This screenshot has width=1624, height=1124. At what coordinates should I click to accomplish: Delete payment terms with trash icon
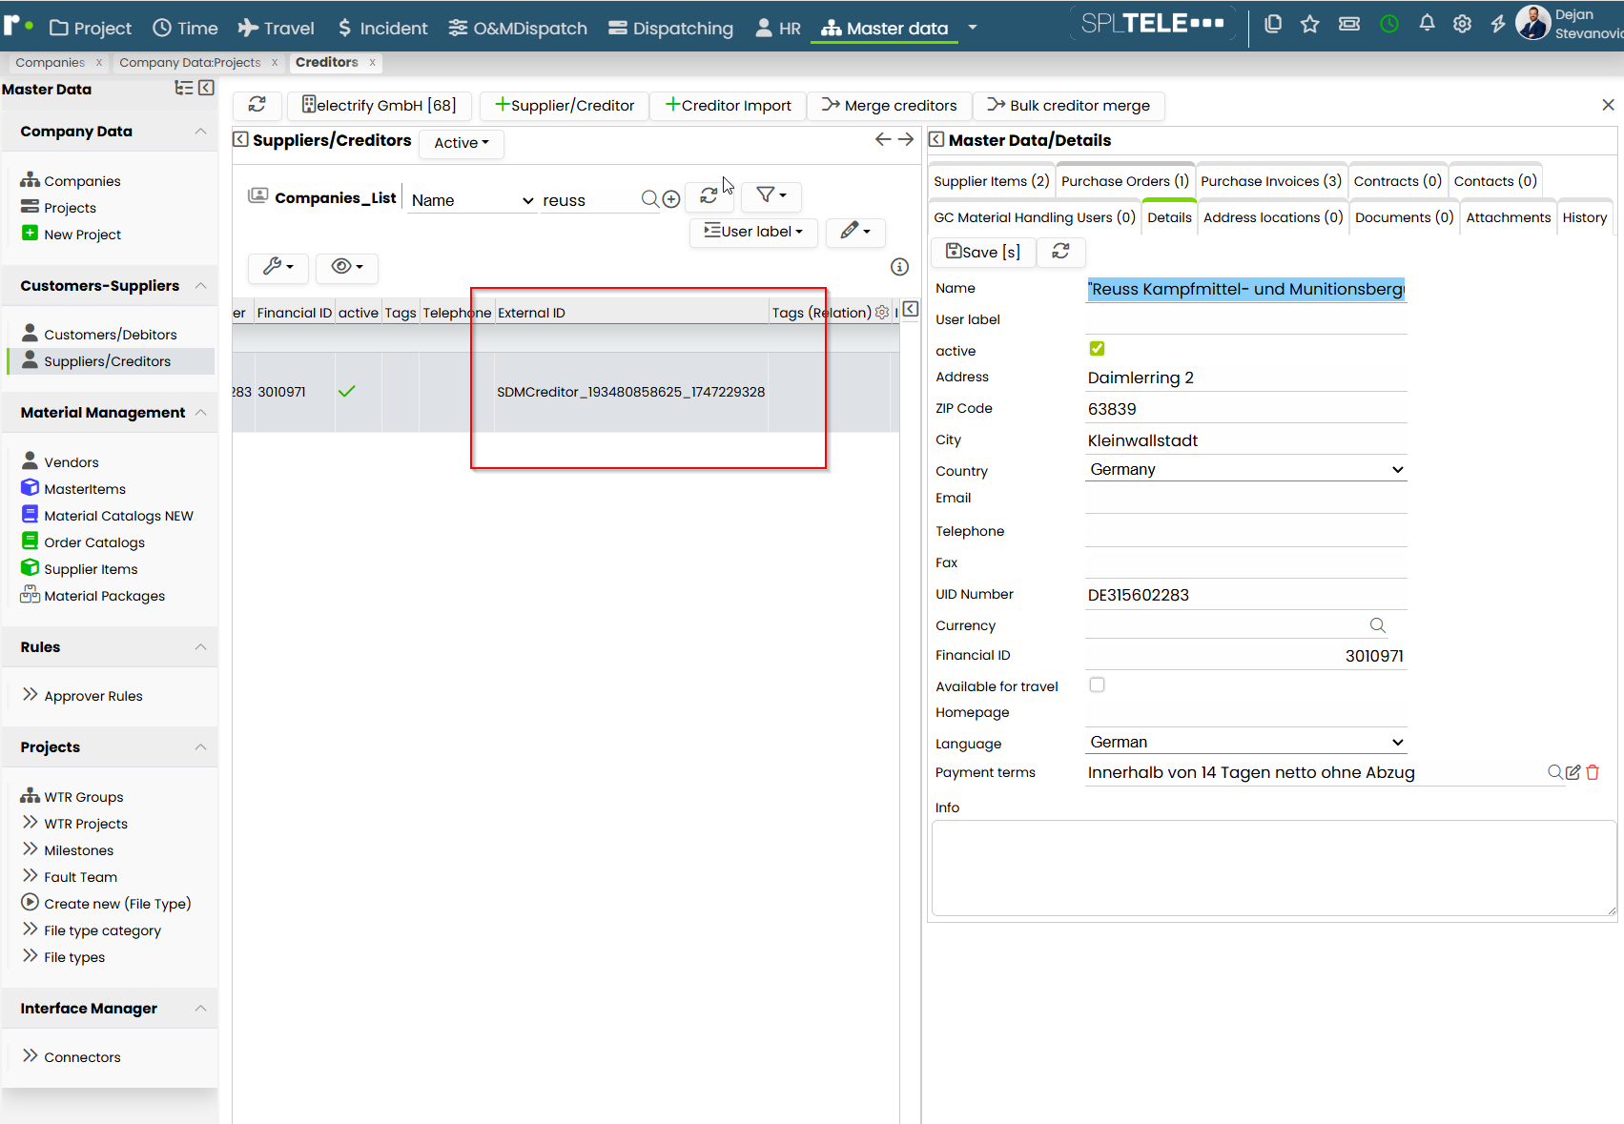(1593, 772)
